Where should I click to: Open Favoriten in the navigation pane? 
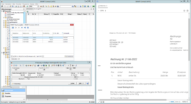pos(13,93)
